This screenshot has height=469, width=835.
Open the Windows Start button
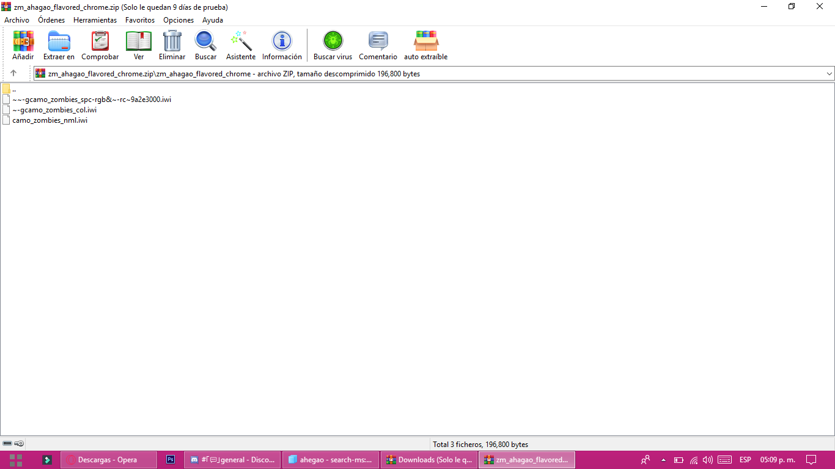coord(16,460)
